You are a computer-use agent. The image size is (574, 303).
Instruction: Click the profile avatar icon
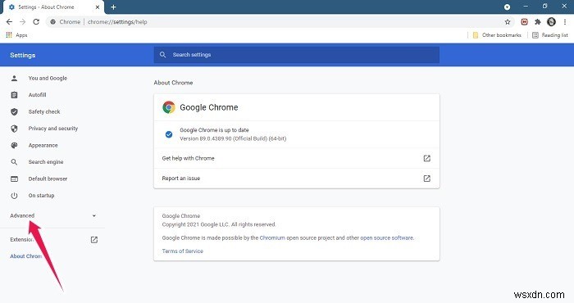(551, 22)
